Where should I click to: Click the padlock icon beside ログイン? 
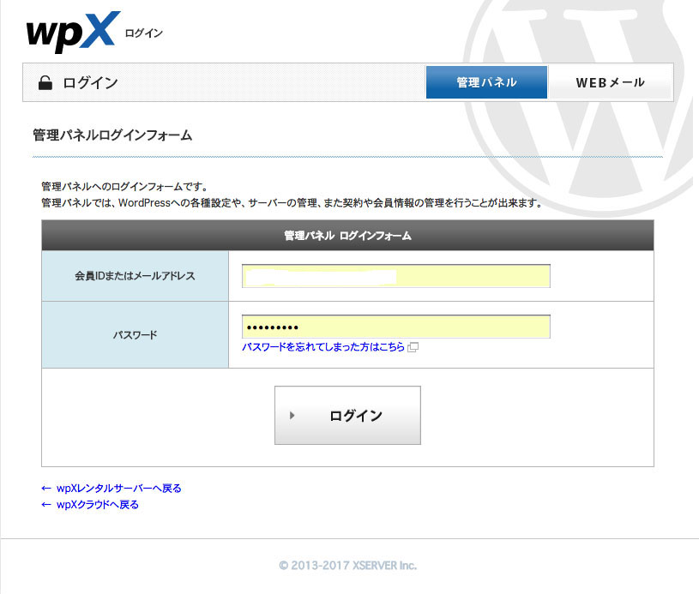point(45,83)
